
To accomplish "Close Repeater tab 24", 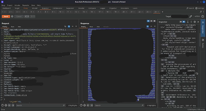I will click(x=158, y=12).
